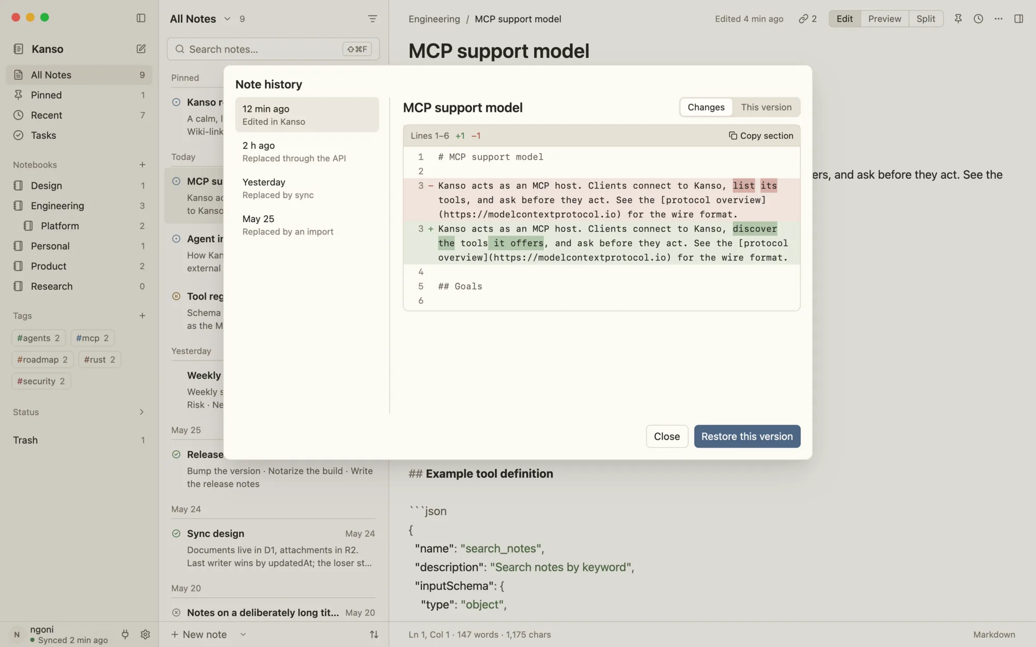This screenshot has height=647, width=1036.
Task: Select the Yesterday sync version
Action: [307, 188]
